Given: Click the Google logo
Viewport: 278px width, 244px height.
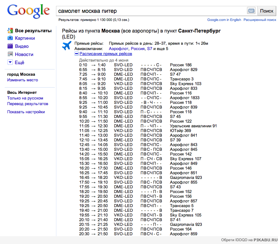Looking at the screenshot, I should pos(28,11).
